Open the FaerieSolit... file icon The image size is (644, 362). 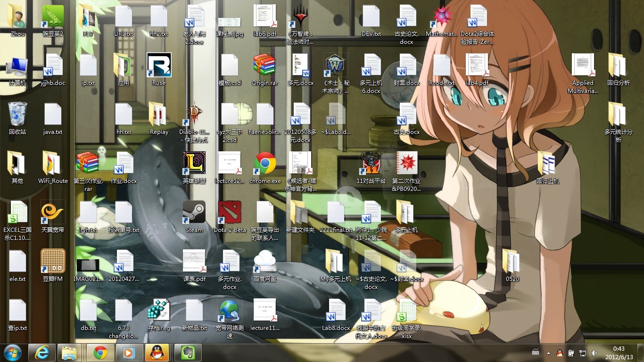(265, 114)
